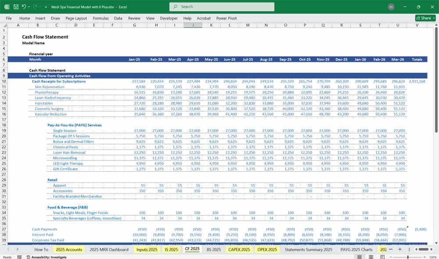Open the File backstage menu
This screenshot has width=439, height=259.
point(9,18)
